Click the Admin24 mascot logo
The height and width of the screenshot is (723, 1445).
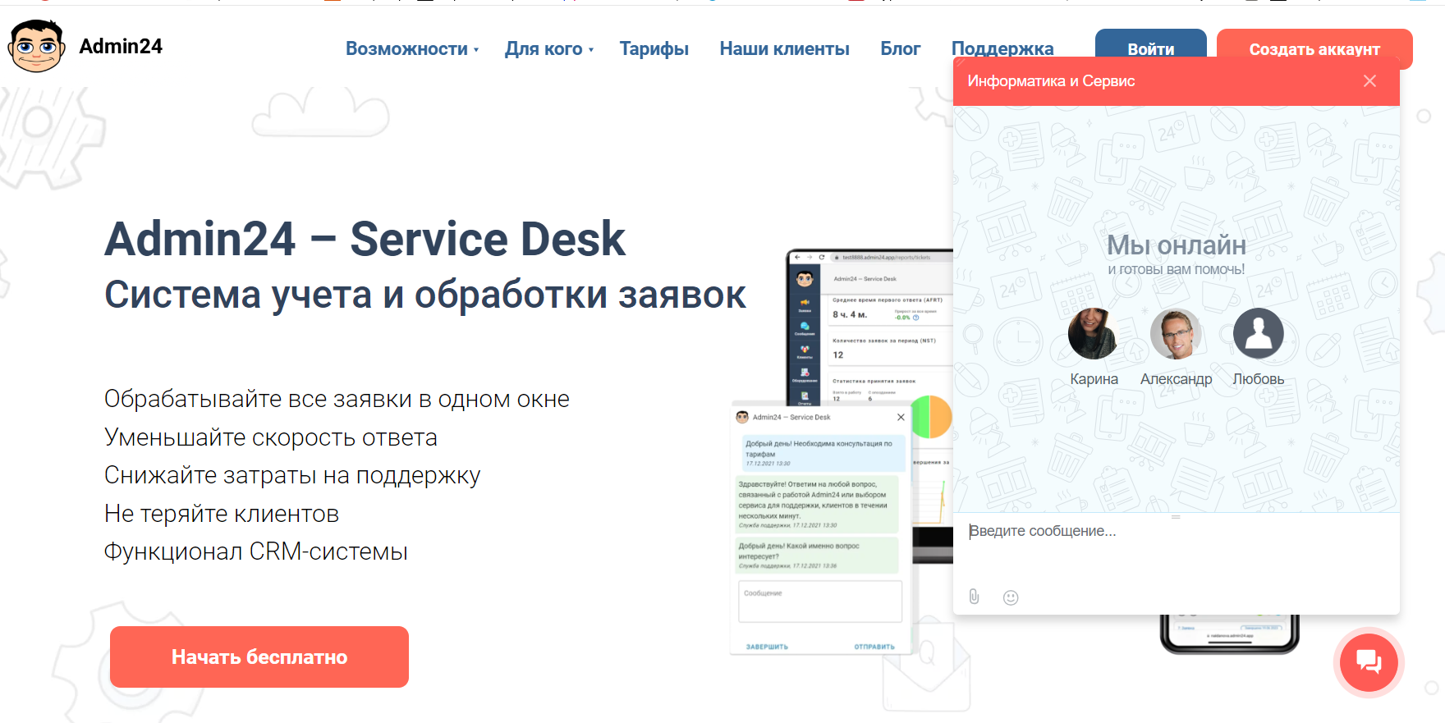(36, 47)
